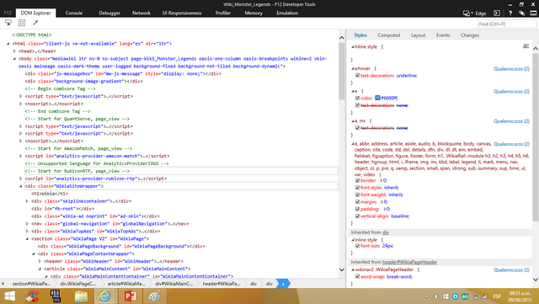The image size is (539, 304).
Task: Uncheck the font-weight: inherit property
Action: 357,195
